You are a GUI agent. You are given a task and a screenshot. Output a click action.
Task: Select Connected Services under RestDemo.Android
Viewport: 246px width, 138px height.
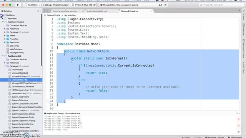pyautogui.click(x=18, y=25)
